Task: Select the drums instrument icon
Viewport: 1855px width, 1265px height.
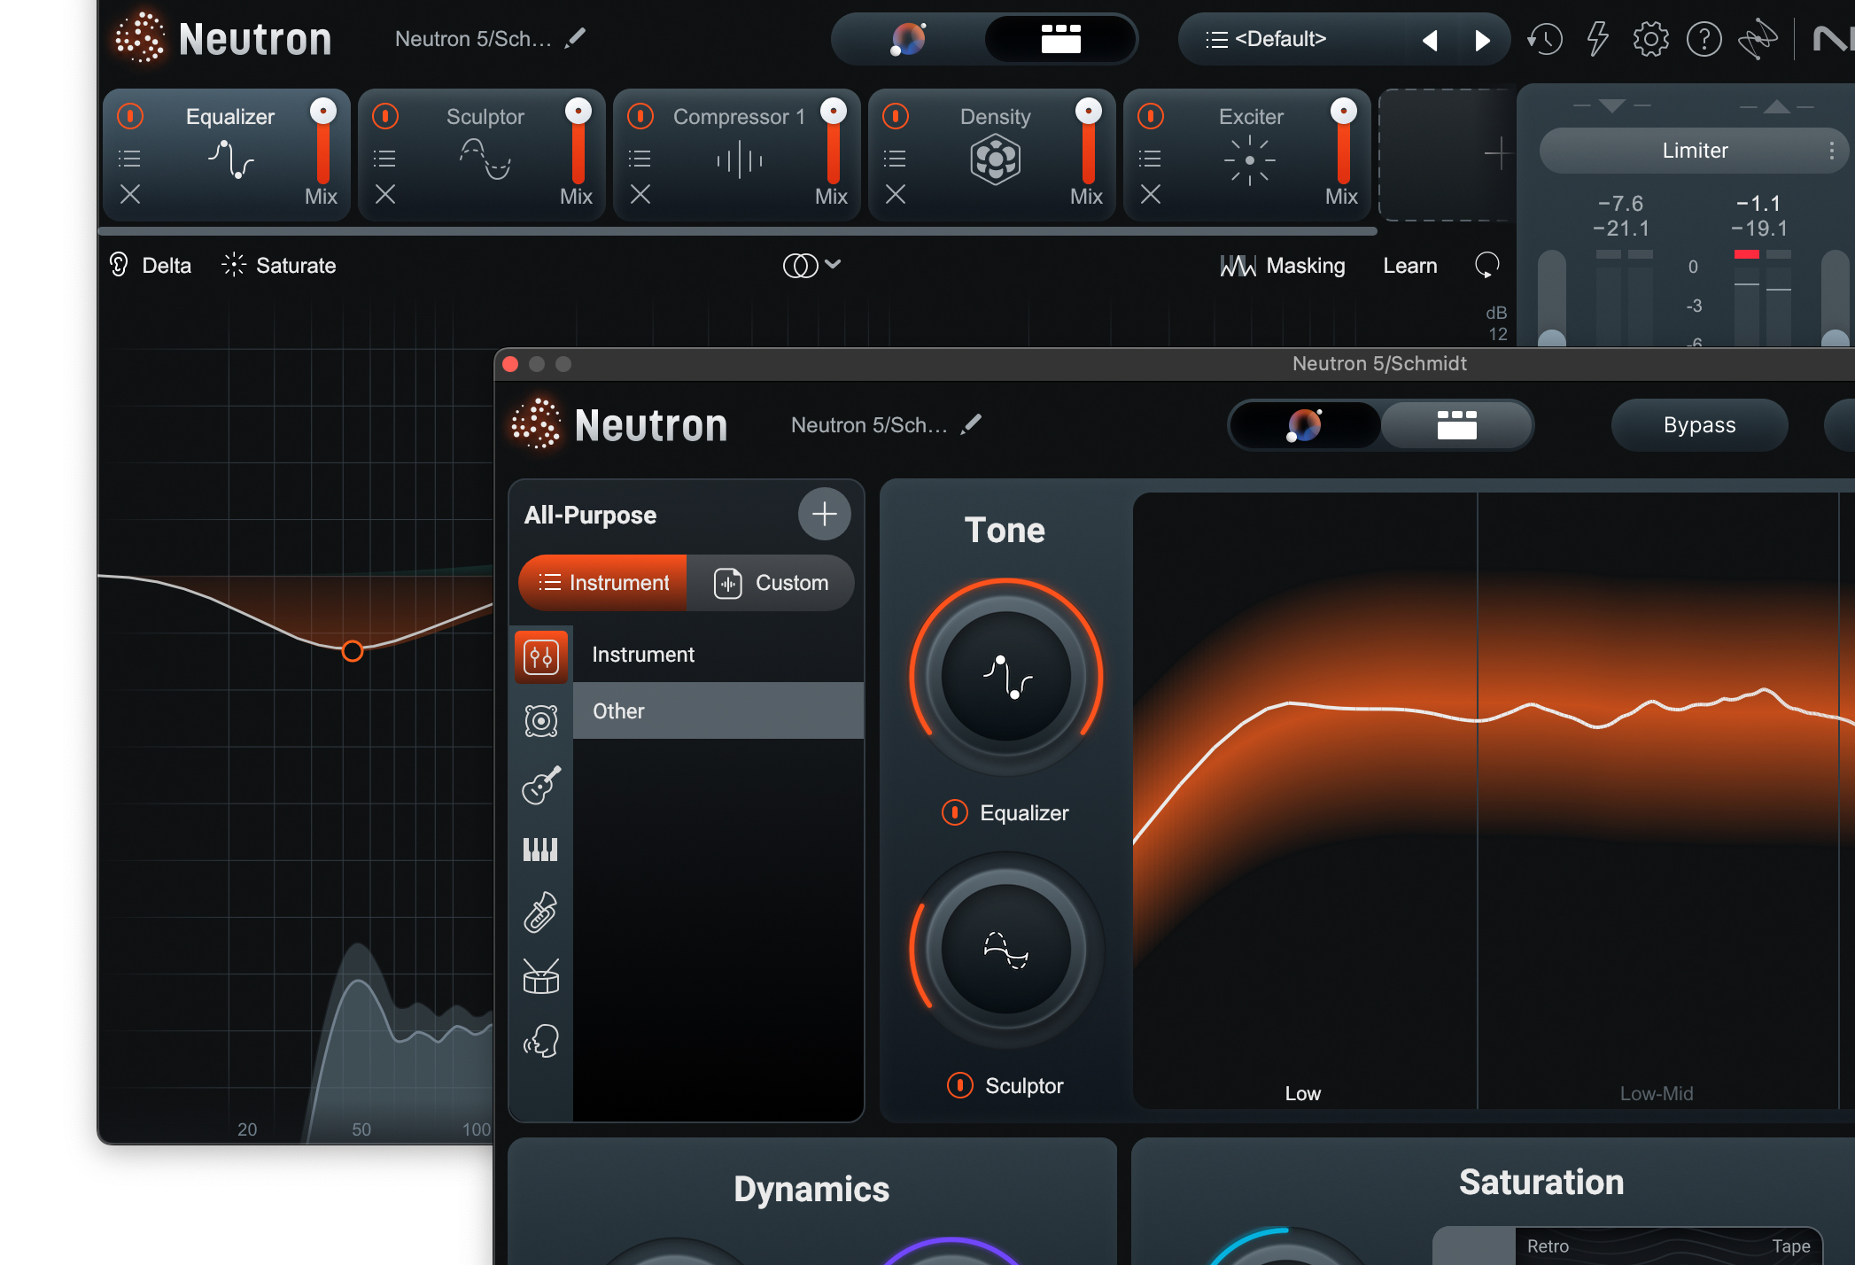Action: (541, 977)
